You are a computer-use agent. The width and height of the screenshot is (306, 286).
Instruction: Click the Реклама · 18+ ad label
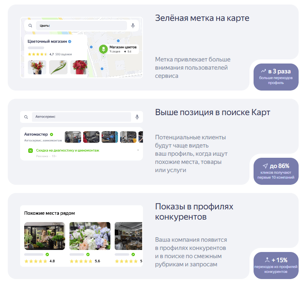tap(46, 156)
